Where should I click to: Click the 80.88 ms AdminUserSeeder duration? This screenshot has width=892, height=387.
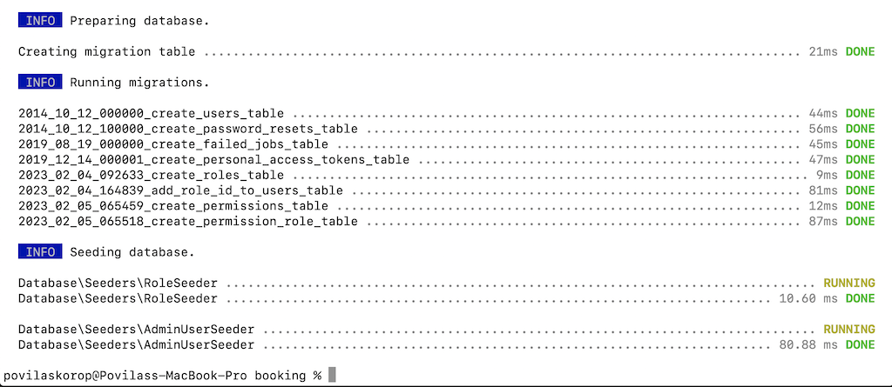808,344
